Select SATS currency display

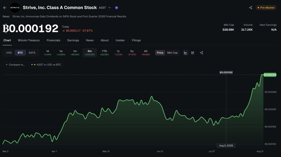[x=32, y=53]
